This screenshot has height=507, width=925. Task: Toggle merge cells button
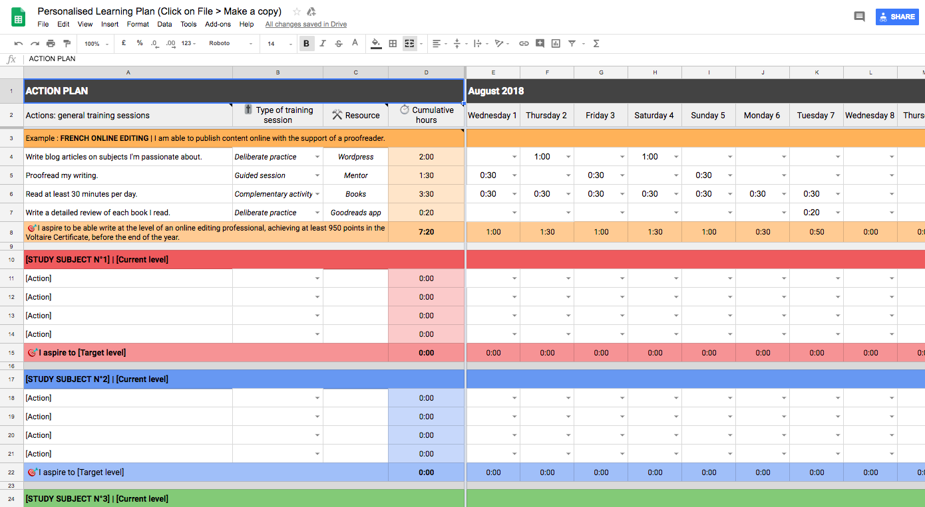(409, 43)
